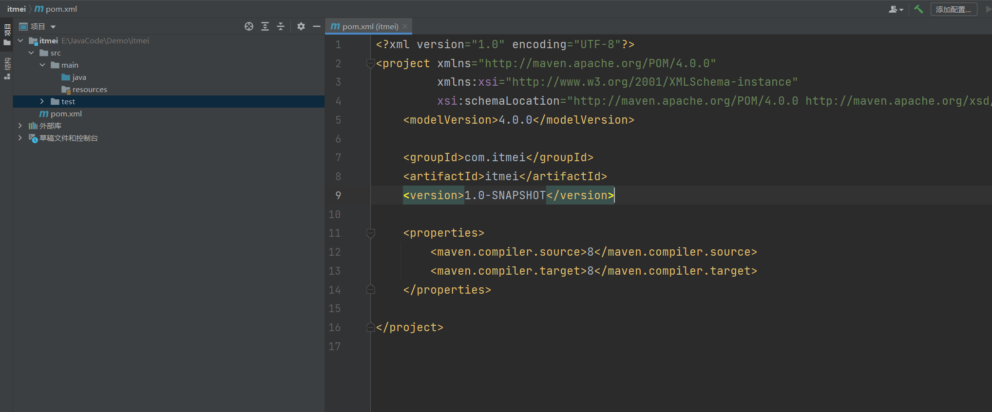Screen dimensions: 992x412
Task: Fold the project tag at line 2
Action: pyautogui.click(x=370, y=63)
